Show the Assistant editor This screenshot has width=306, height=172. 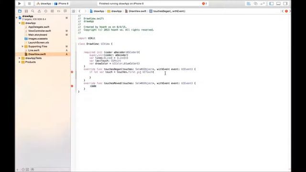(255, 3)
